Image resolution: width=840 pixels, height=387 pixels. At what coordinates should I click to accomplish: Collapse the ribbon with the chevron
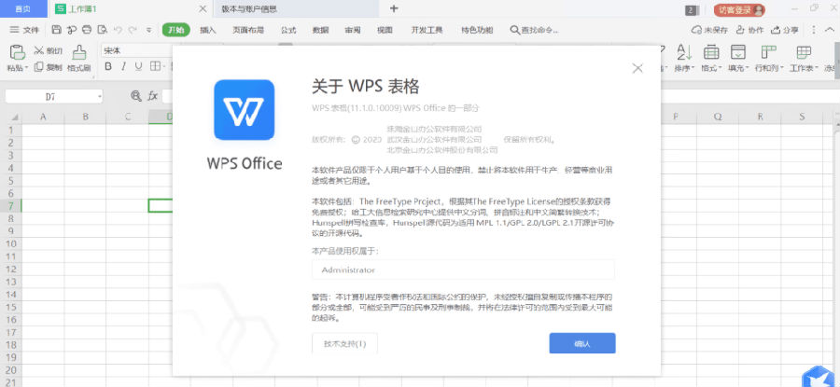(830, 30)
